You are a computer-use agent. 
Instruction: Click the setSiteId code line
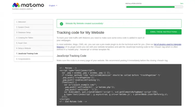pos(81,90)
